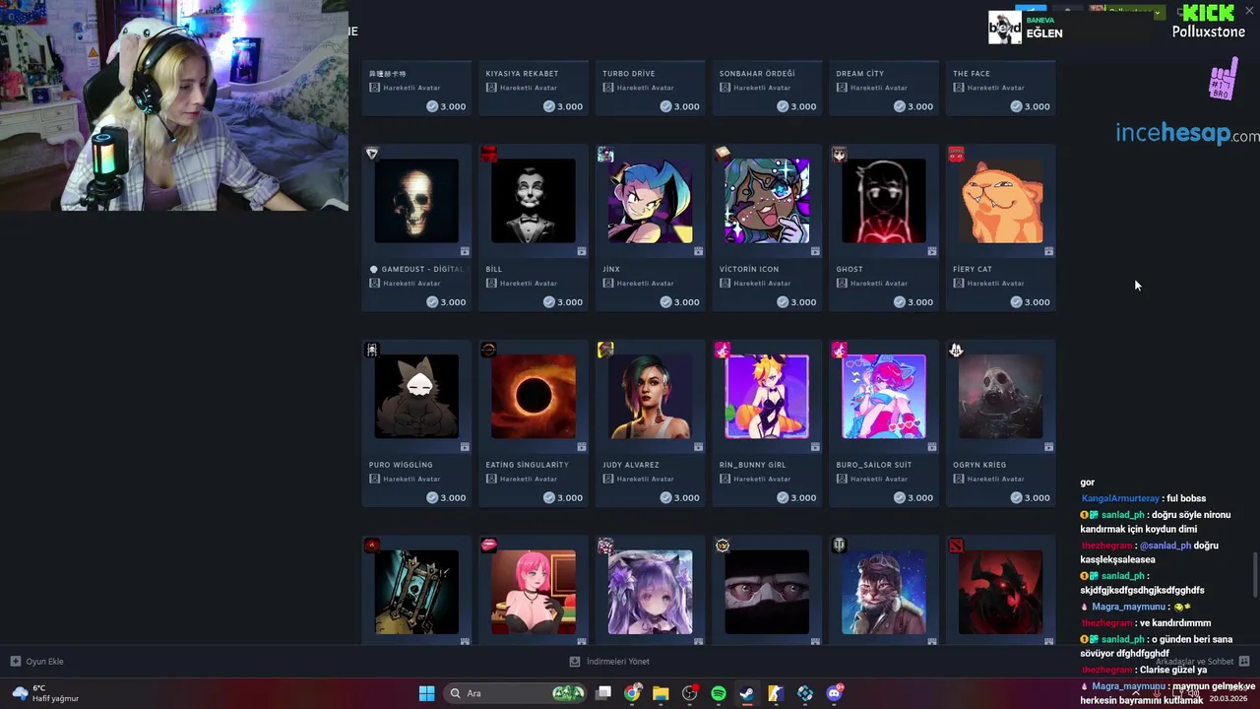Click game icon on the Gamedust skull card
Image resolution: width=1260 pixels, height=709 pixels.
[372, 154]
